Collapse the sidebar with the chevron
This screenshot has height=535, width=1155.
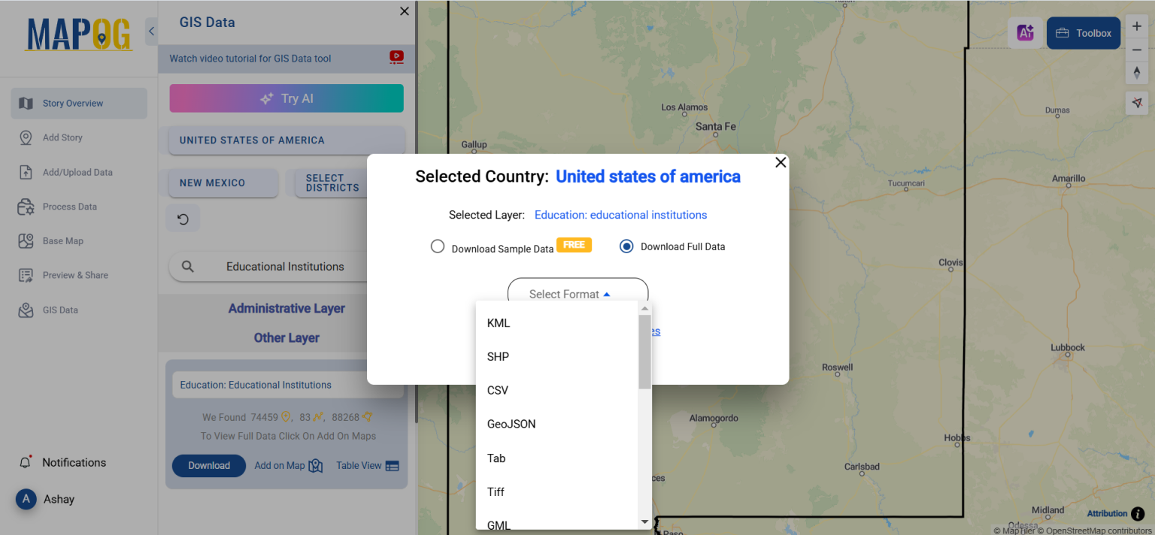[151, 31]
